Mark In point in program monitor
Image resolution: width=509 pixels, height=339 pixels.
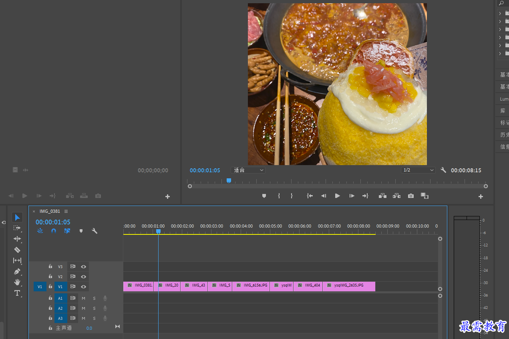pyautogui.click(x=279, y=196)
